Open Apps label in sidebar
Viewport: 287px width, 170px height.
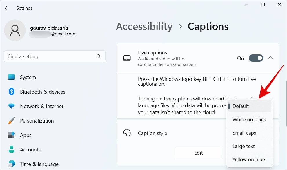tap(26, 135)
